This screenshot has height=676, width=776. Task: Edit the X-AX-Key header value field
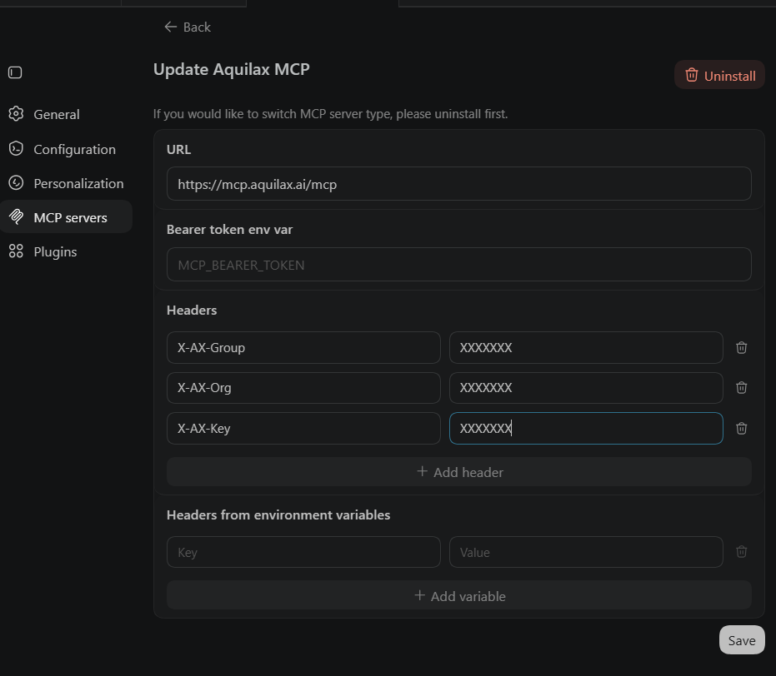click(x=586, y=429)
